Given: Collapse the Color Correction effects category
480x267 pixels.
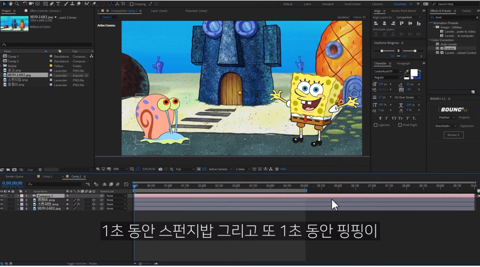Looking at the screenshot, I should click(430, 40).
